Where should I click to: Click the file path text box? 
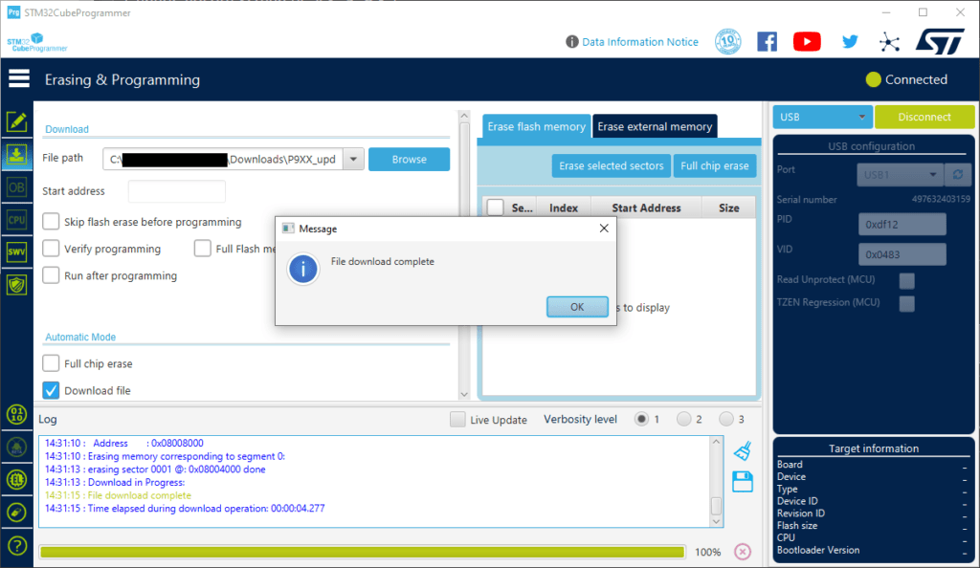coord(223,159)
